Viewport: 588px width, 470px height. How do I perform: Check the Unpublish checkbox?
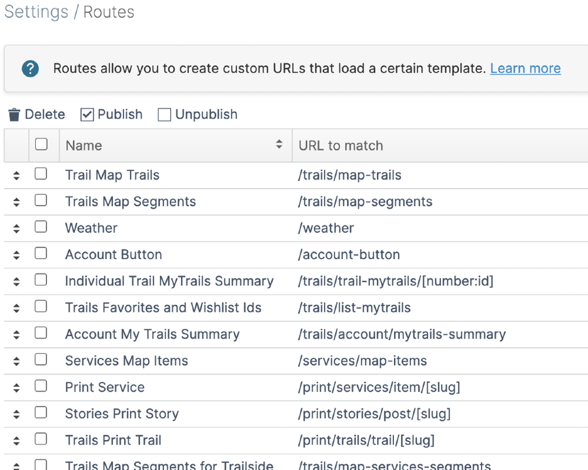164,114
